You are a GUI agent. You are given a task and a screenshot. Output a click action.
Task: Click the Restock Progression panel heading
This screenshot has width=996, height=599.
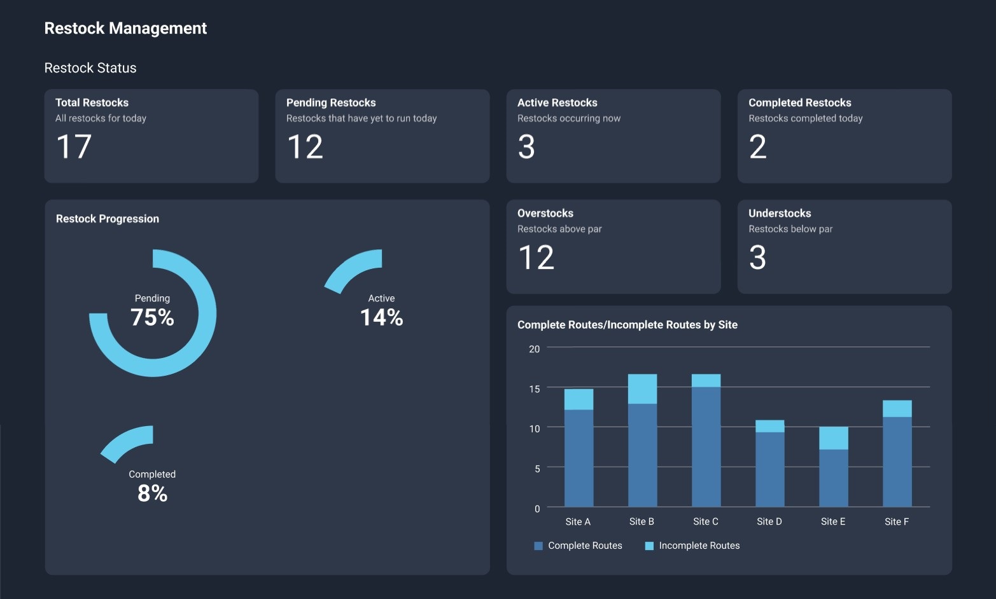point(108,219)
